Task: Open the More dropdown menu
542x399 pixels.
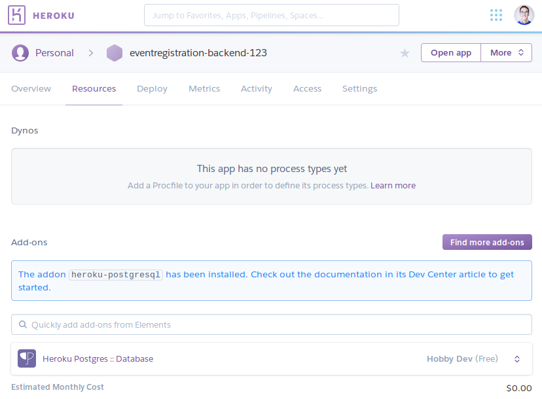Action: pos(507,52)
